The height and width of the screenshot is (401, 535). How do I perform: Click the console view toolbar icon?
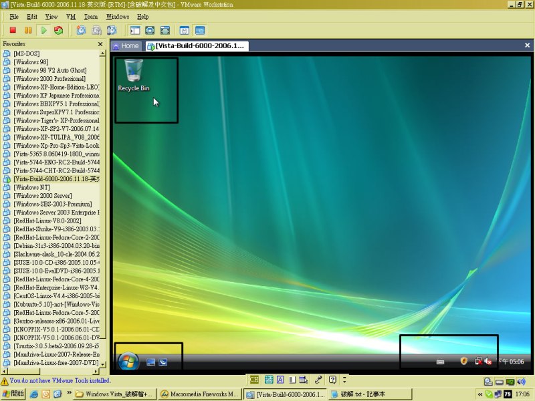[x=200, y=30]
